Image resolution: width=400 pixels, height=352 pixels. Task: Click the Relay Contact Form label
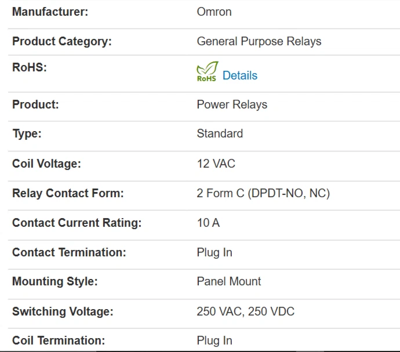(x=68, y=193)
